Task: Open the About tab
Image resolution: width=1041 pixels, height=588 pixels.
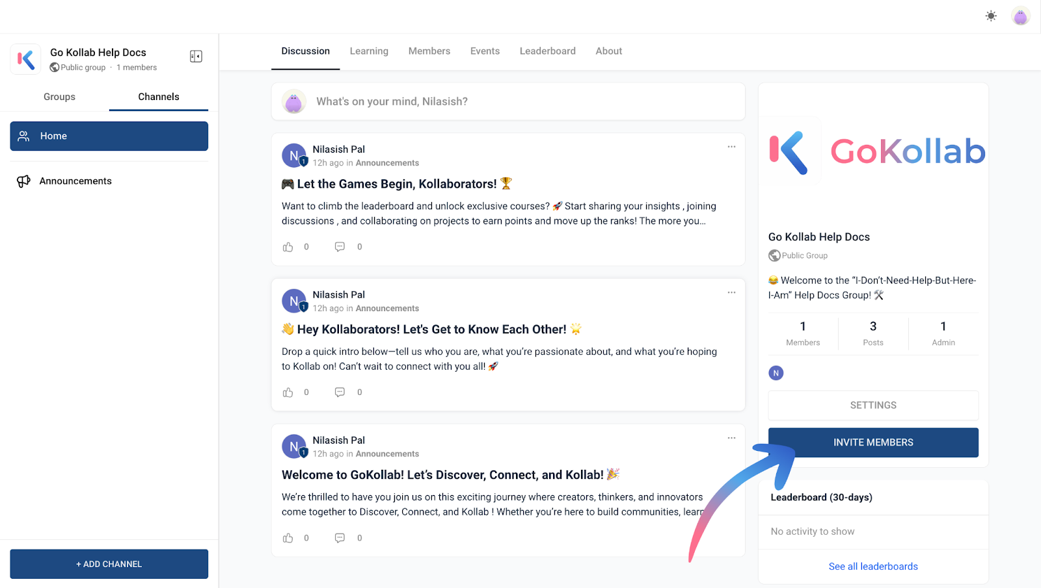Action: tap(609, 51)
